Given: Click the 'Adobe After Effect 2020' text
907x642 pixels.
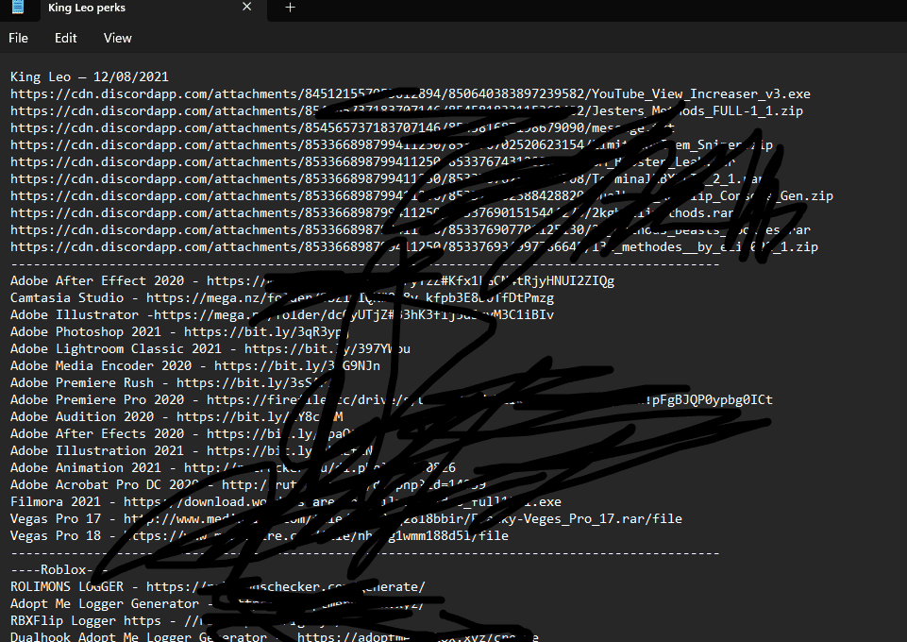Looking at the screenshot, I should pos(97,281).
